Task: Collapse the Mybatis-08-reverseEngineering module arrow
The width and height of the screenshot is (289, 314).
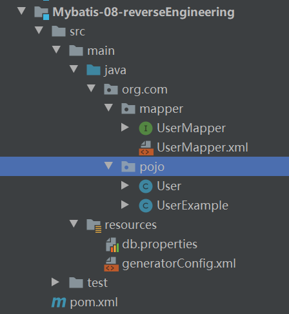Action: point(21,11)
